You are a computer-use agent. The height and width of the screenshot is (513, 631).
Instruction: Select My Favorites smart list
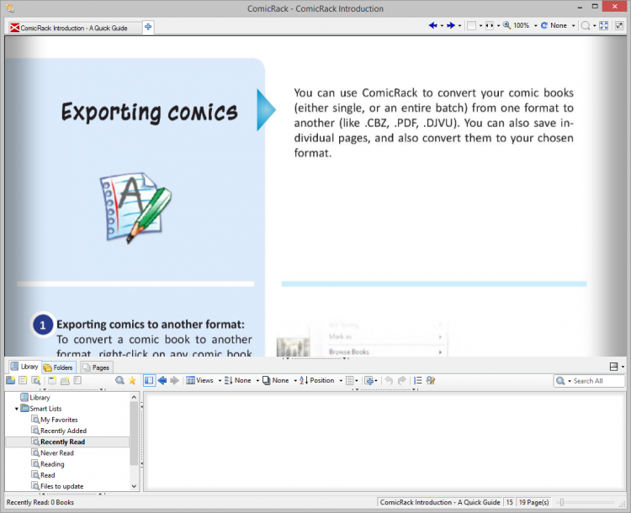[55, 420]
